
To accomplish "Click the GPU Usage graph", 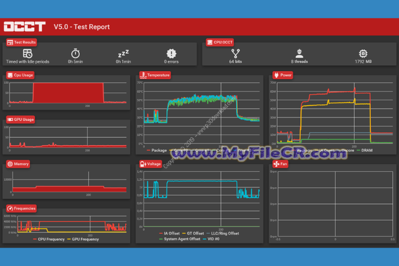I will click(x=68, y=137).
